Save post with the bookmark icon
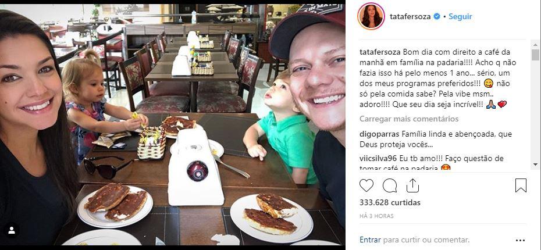Viewport: 541px width, 250px height. 521,185
